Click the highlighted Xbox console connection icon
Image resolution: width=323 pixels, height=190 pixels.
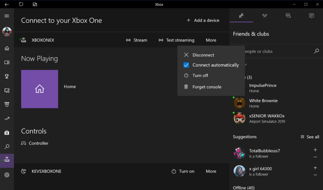[x=7, y=160]
